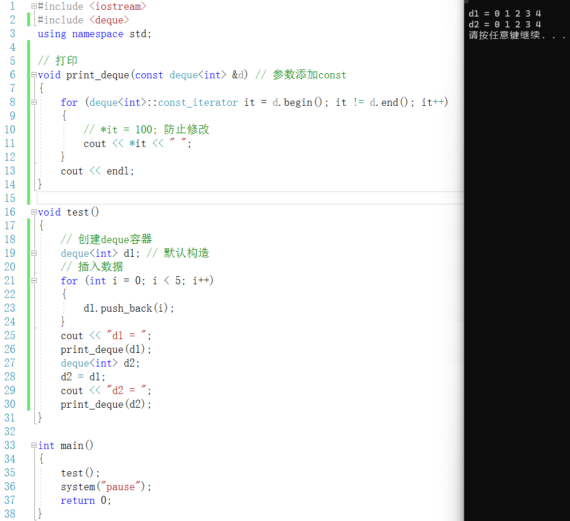The height and width of the screenshot is (521, 570).
Task: Click '默认构造' comment on line 19
Action: click(187, 253)
